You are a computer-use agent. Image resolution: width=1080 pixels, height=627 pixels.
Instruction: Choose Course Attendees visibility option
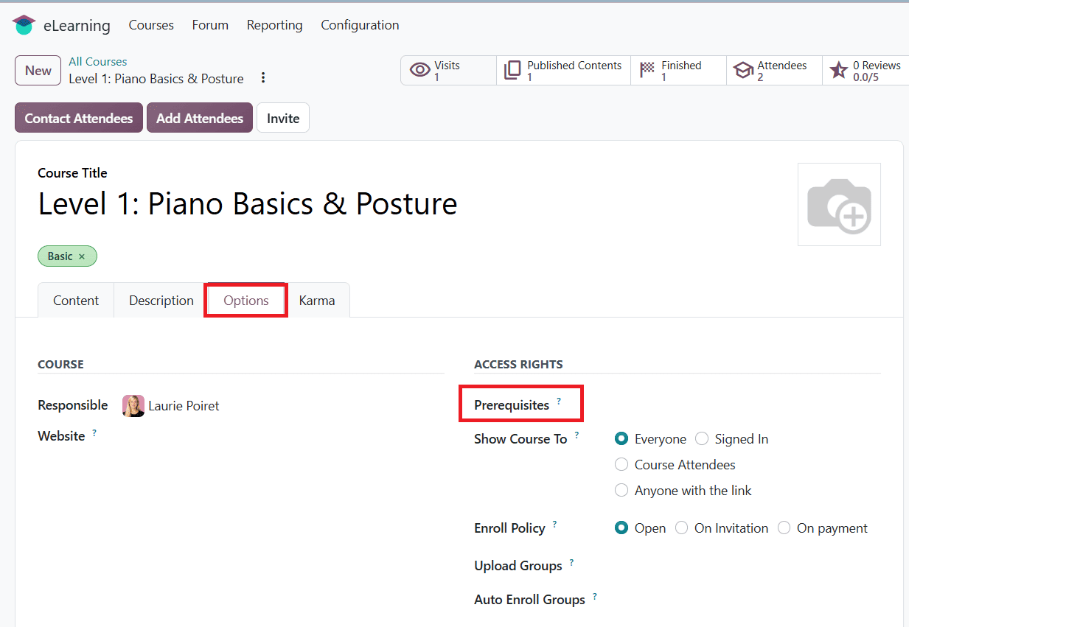621,465
